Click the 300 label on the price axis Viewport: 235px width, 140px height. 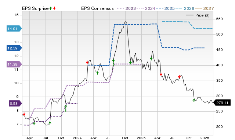tap(220, 96)
